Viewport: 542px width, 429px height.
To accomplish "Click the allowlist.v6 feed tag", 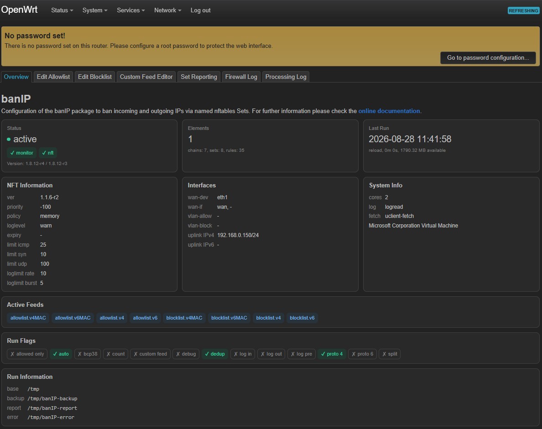I will [145, 318].
